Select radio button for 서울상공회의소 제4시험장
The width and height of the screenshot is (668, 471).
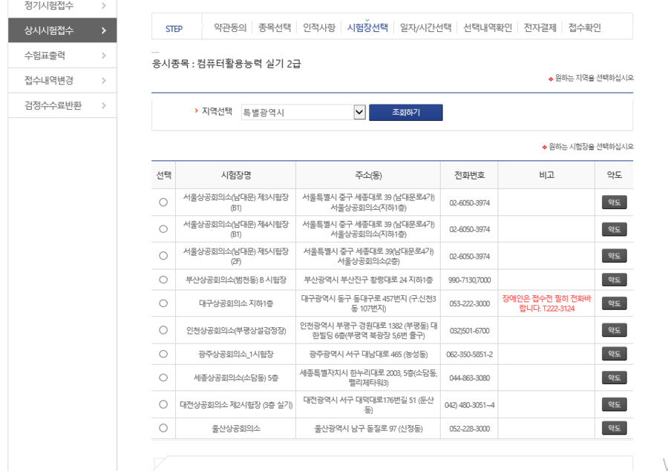click(163, 228)
